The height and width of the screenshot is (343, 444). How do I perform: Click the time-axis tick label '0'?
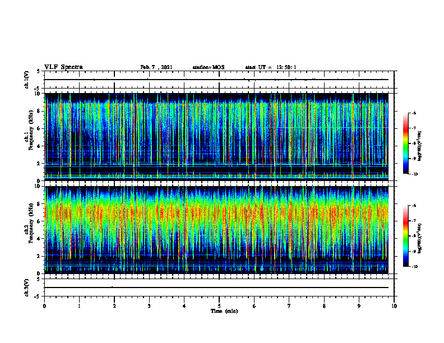44,306
